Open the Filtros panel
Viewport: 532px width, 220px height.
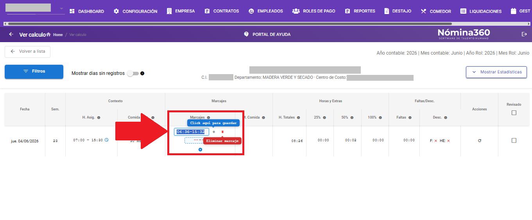[34, 72]
